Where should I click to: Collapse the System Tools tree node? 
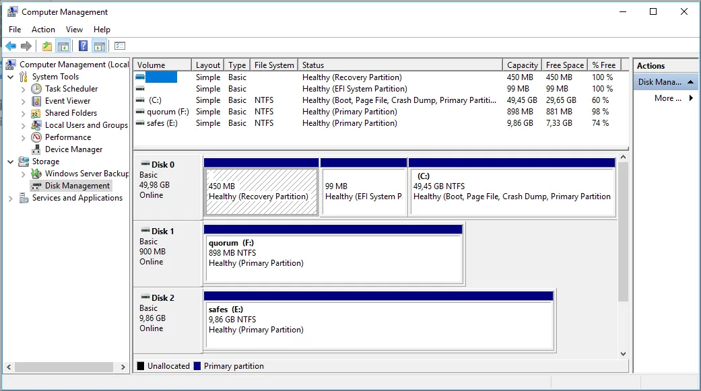(11, 77)
